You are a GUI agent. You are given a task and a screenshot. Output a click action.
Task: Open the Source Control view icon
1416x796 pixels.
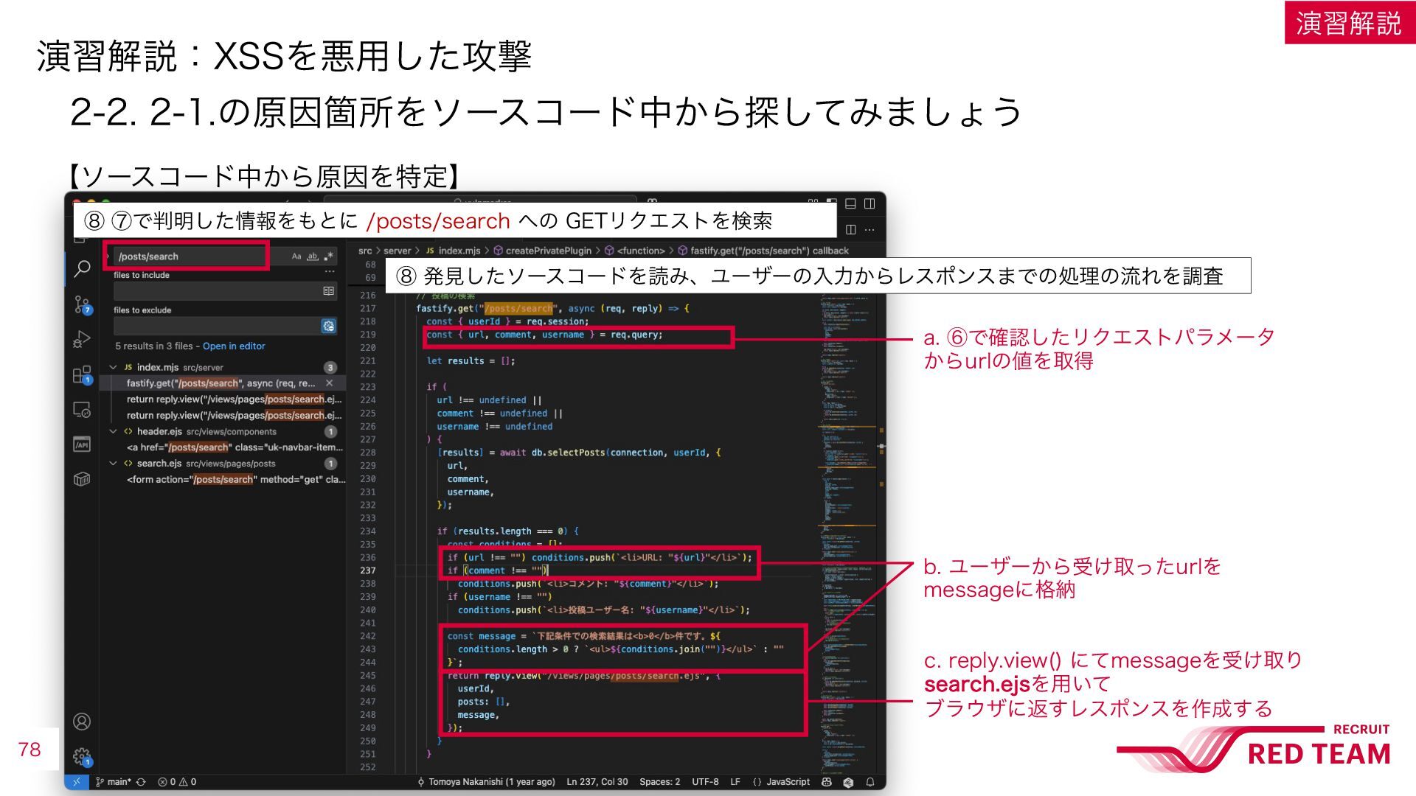pyautogui.click(x=82, y=304)
